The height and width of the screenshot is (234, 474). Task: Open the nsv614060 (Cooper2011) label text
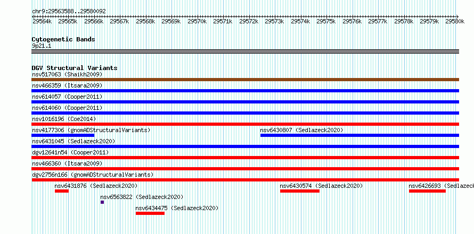coord(67,108)
